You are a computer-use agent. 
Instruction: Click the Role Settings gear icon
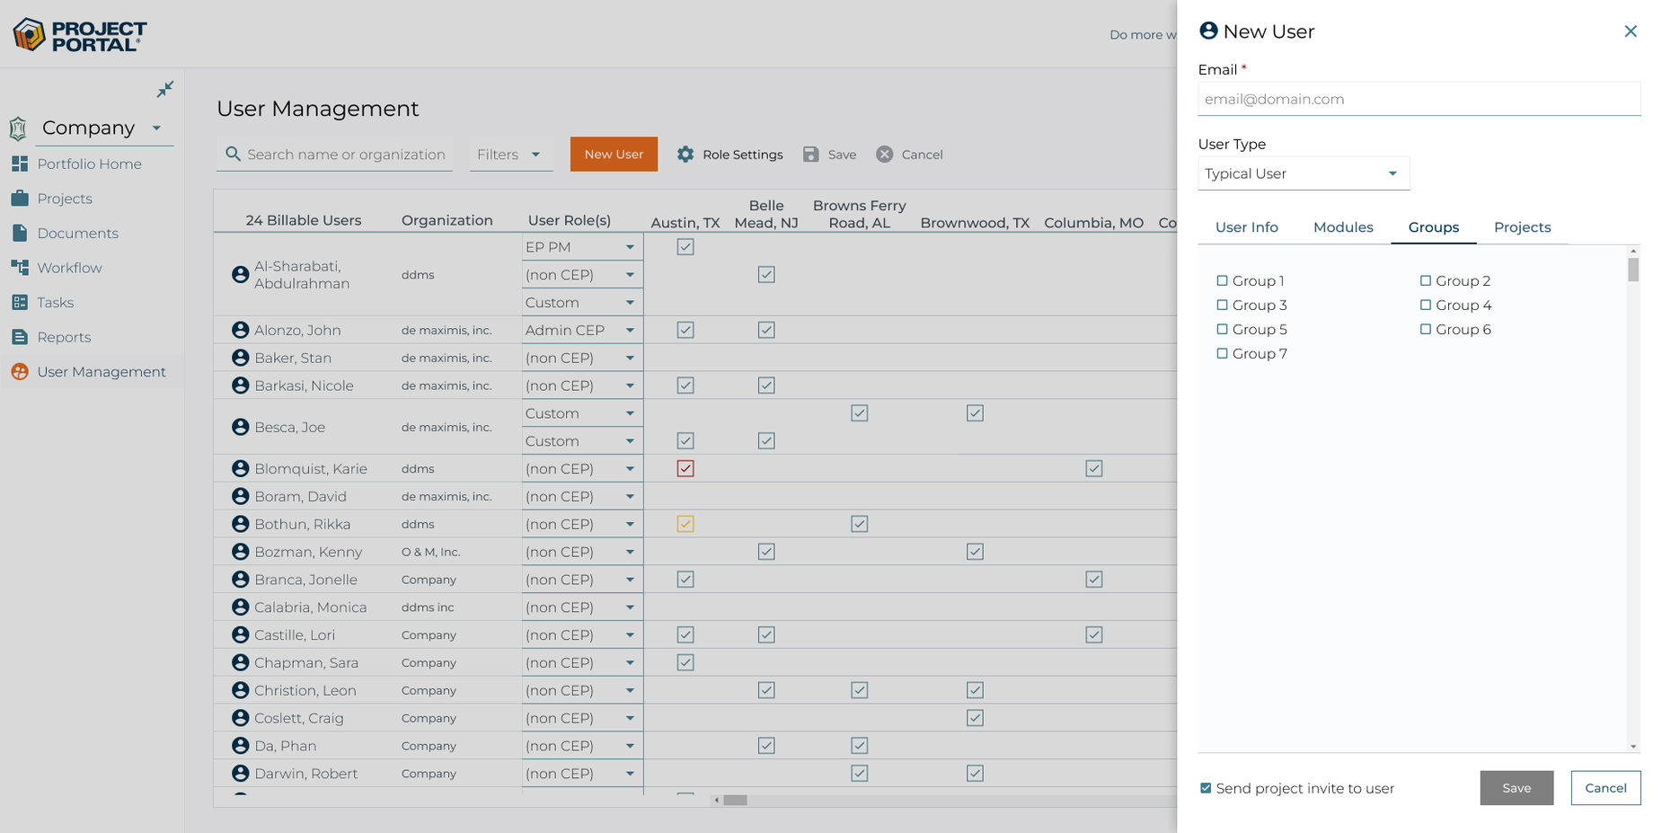click(685, 155)
